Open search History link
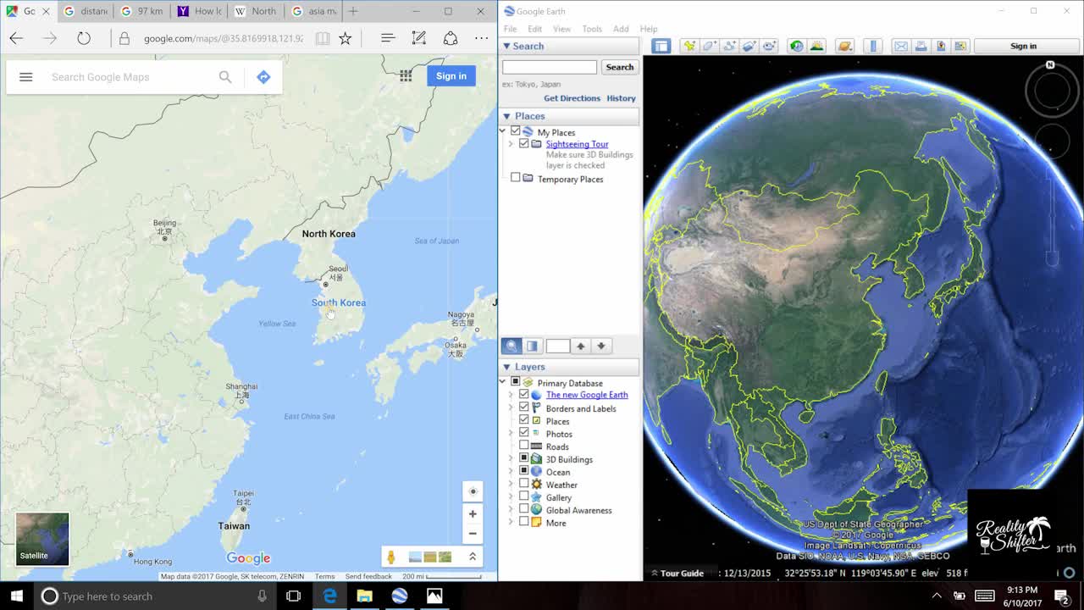The height and width of the screenshot is (610, 1084). click(621, 98)
